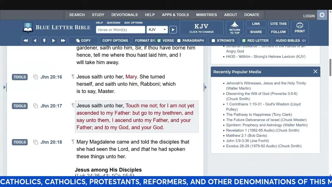Expand the left side panel arrow
The width and height of the screenshot is (332, 187).
pyautogui.click(x=4, y=87)
